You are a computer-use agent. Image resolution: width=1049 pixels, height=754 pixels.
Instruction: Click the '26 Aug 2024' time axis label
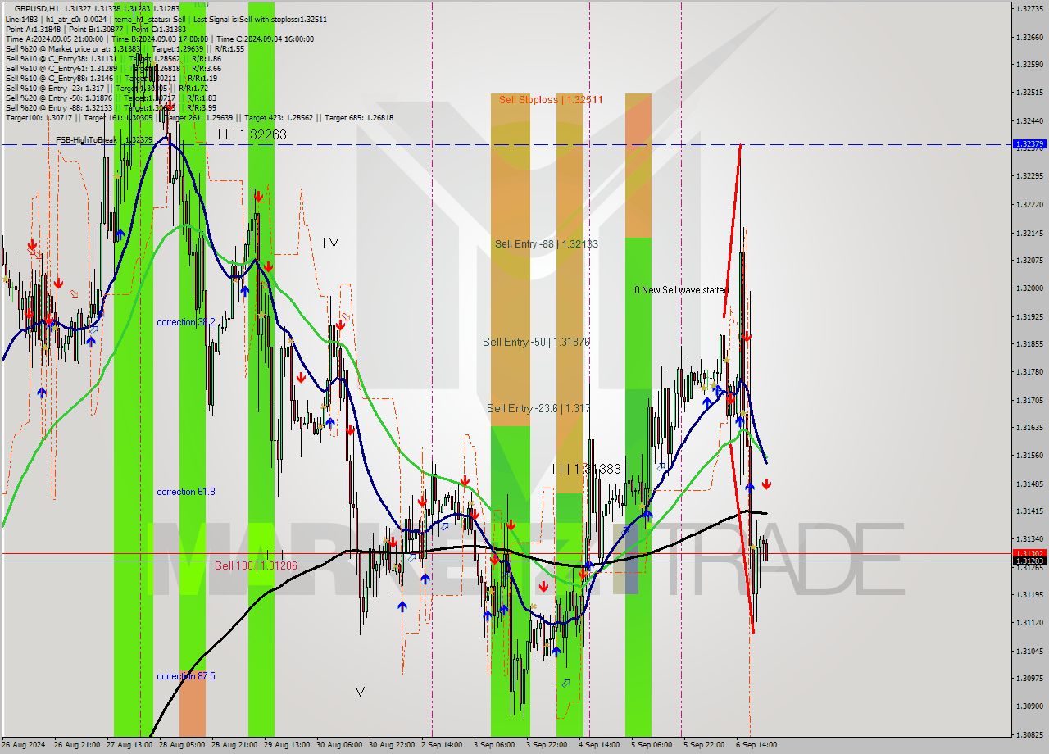point(24,745)
